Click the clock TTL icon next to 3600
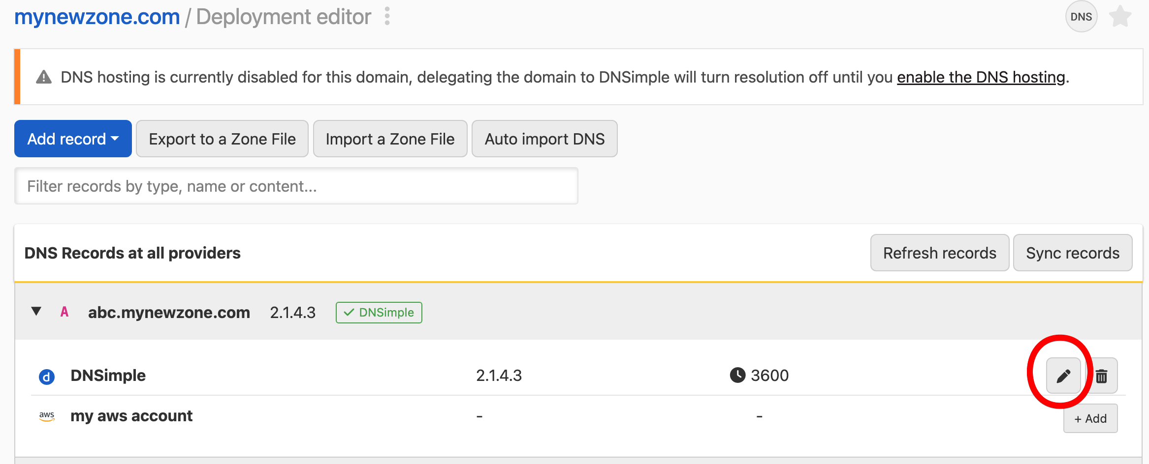The height and width of the screenshot is (464, 1149). [x=737, y=375]
